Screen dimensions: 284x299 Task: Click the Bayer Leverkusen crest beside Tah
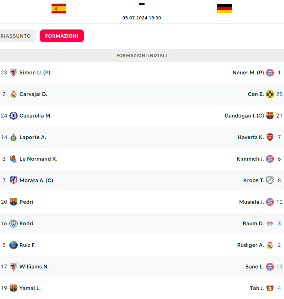pyautogui.click(x=270, y=288)
